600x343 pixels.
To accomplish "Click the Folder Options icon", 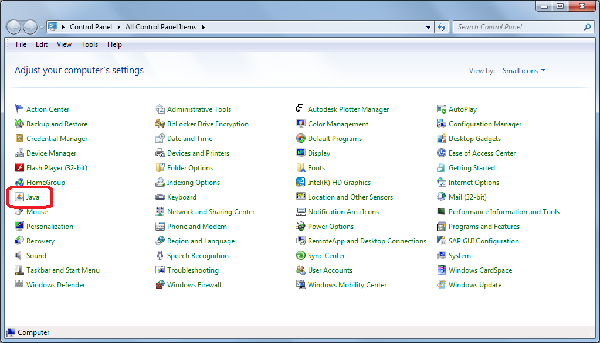I will 160,167.
